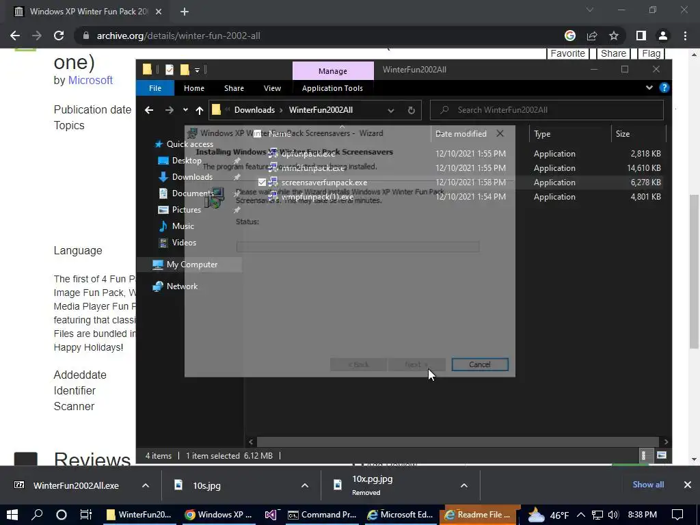Click Downloads in the breadcrumb path
Image resolution: width=700 pixels, height=525 pixels.
click(x=254, y=110)
